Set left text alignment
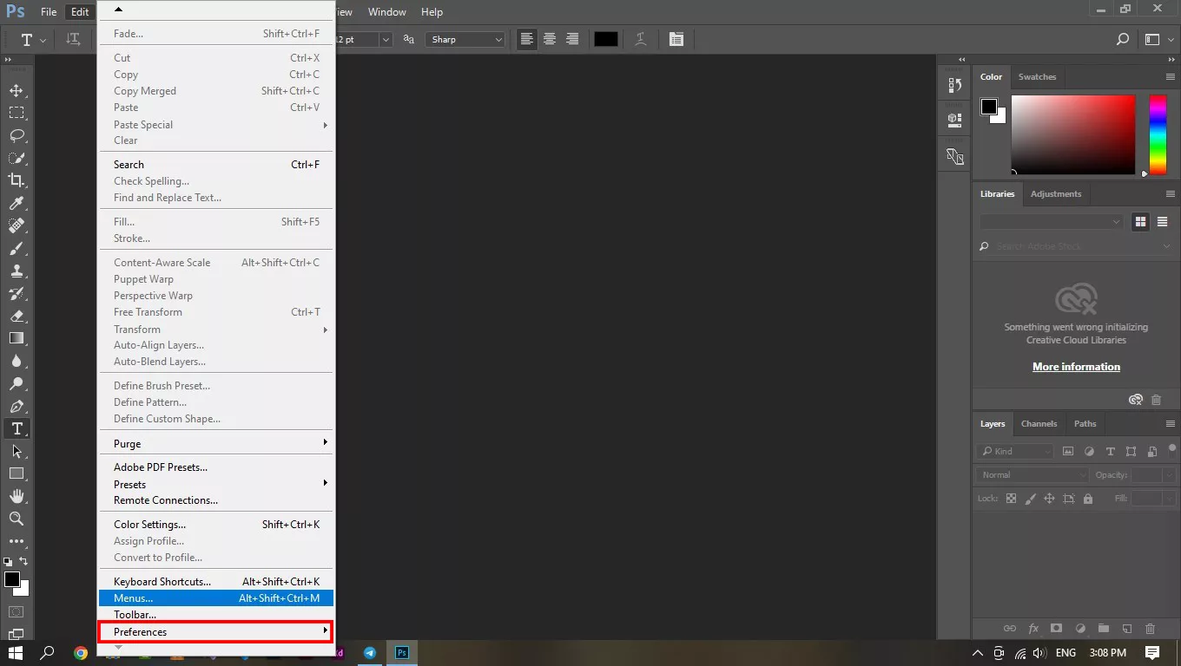 point(527,39)
